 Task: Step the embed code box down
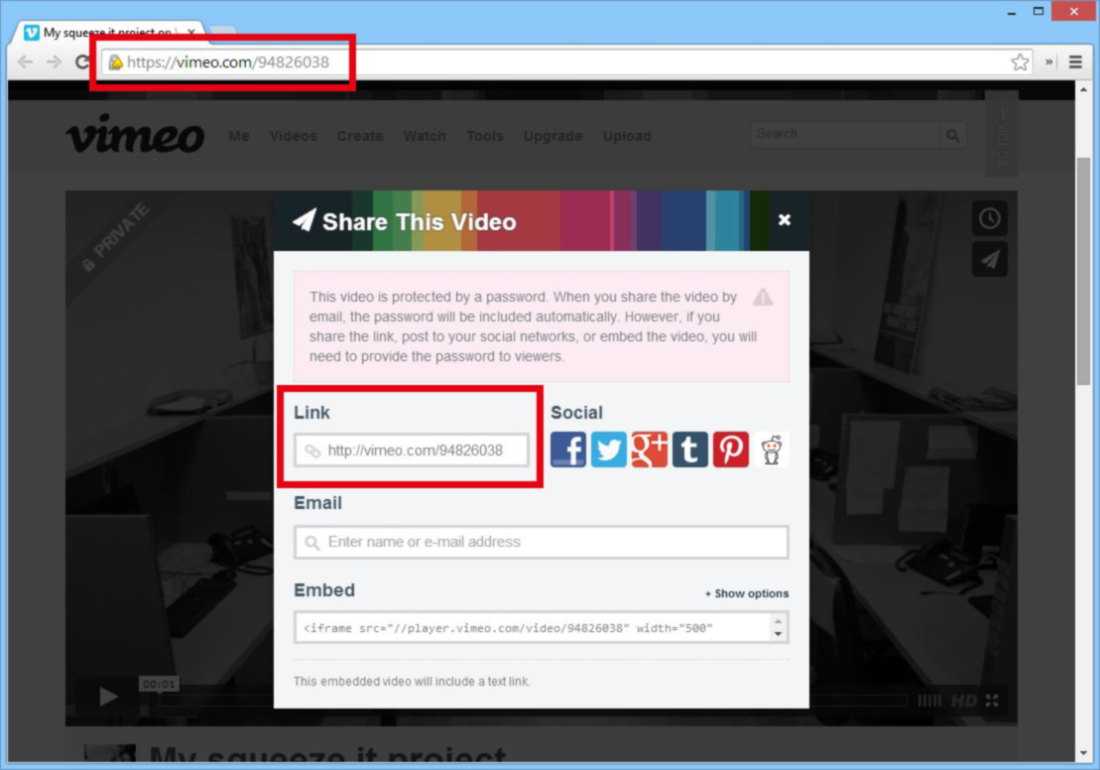[x=778, y=634]
